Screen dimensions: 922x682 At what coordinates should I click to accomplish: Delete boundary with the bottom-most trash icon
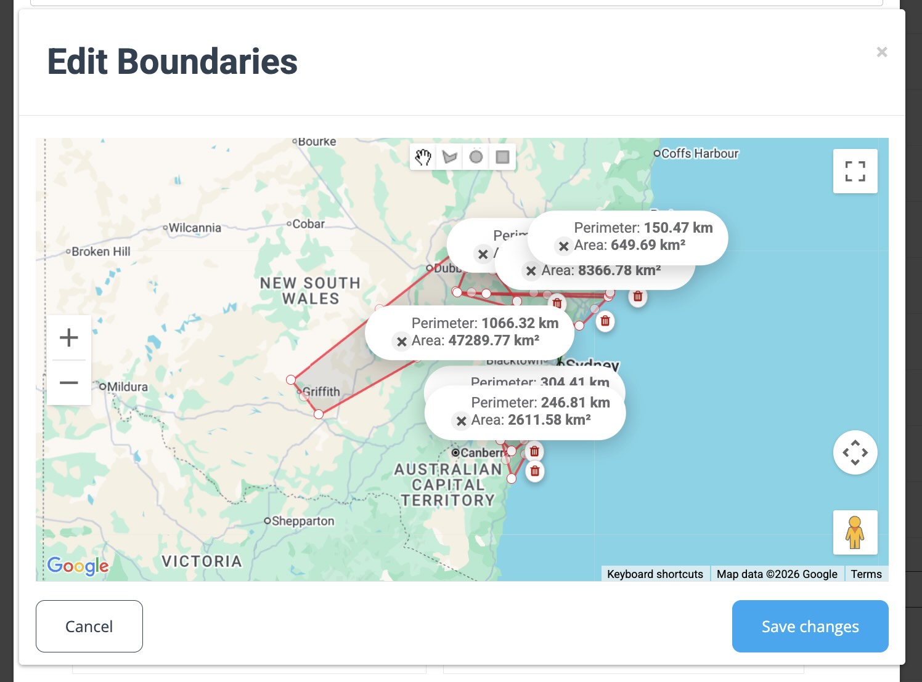[x=535, y=471]
